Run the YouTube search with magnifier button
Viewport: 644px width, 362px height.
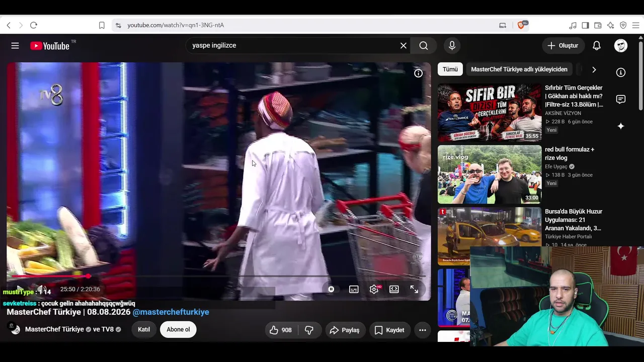point(424,46)
